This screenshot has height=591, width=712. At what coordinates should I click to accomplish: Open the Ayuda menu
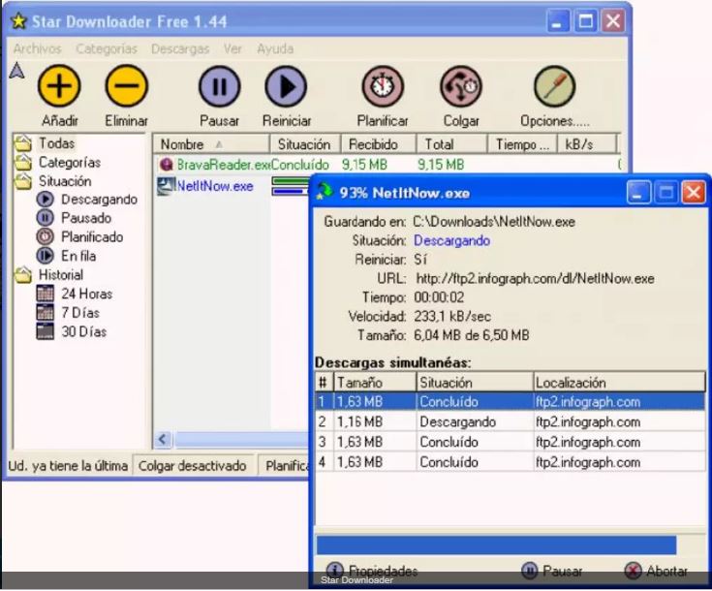(275, 48)
